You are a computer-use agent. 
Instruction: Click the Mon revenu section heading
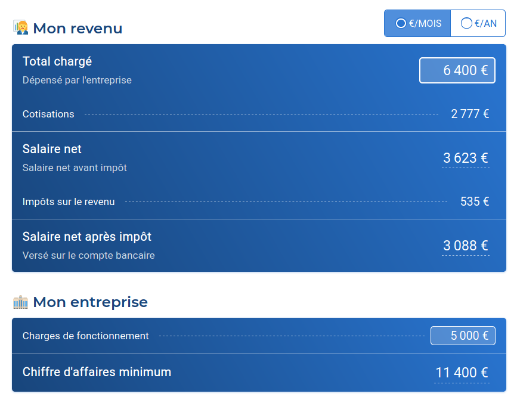point(78,28)
